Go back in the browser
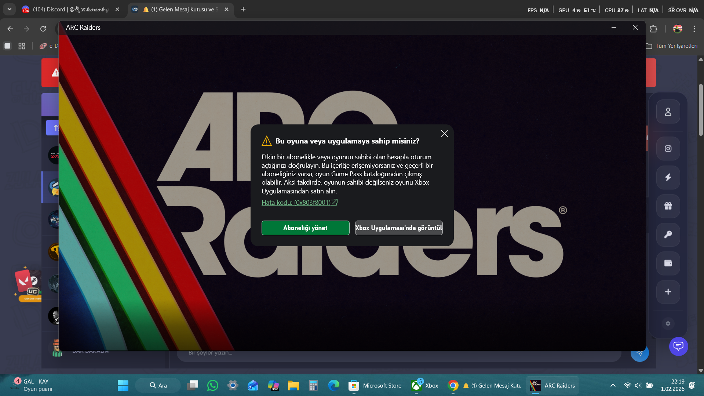Screen dimensions: 704x396 point(10,29)
